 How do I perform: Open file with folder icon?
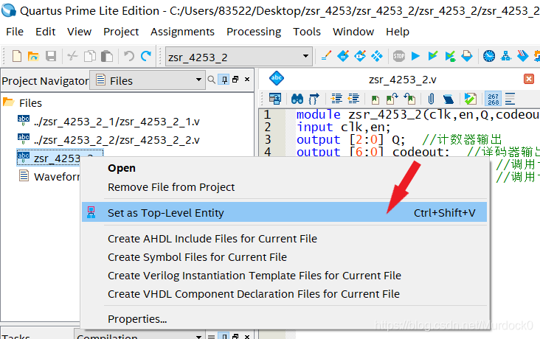[33, 56]
